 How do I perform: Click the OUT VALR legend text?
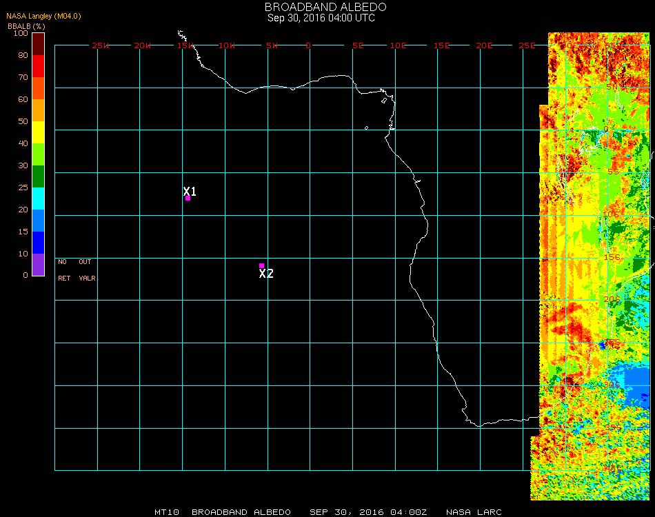(86, 270)
